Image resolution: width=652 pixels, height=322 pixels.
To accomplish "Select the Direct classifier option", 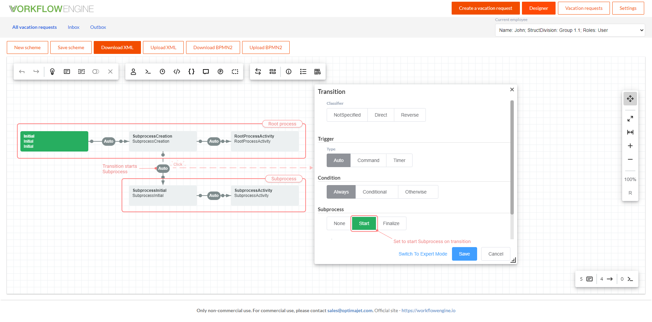I will (x=381, y=115).
